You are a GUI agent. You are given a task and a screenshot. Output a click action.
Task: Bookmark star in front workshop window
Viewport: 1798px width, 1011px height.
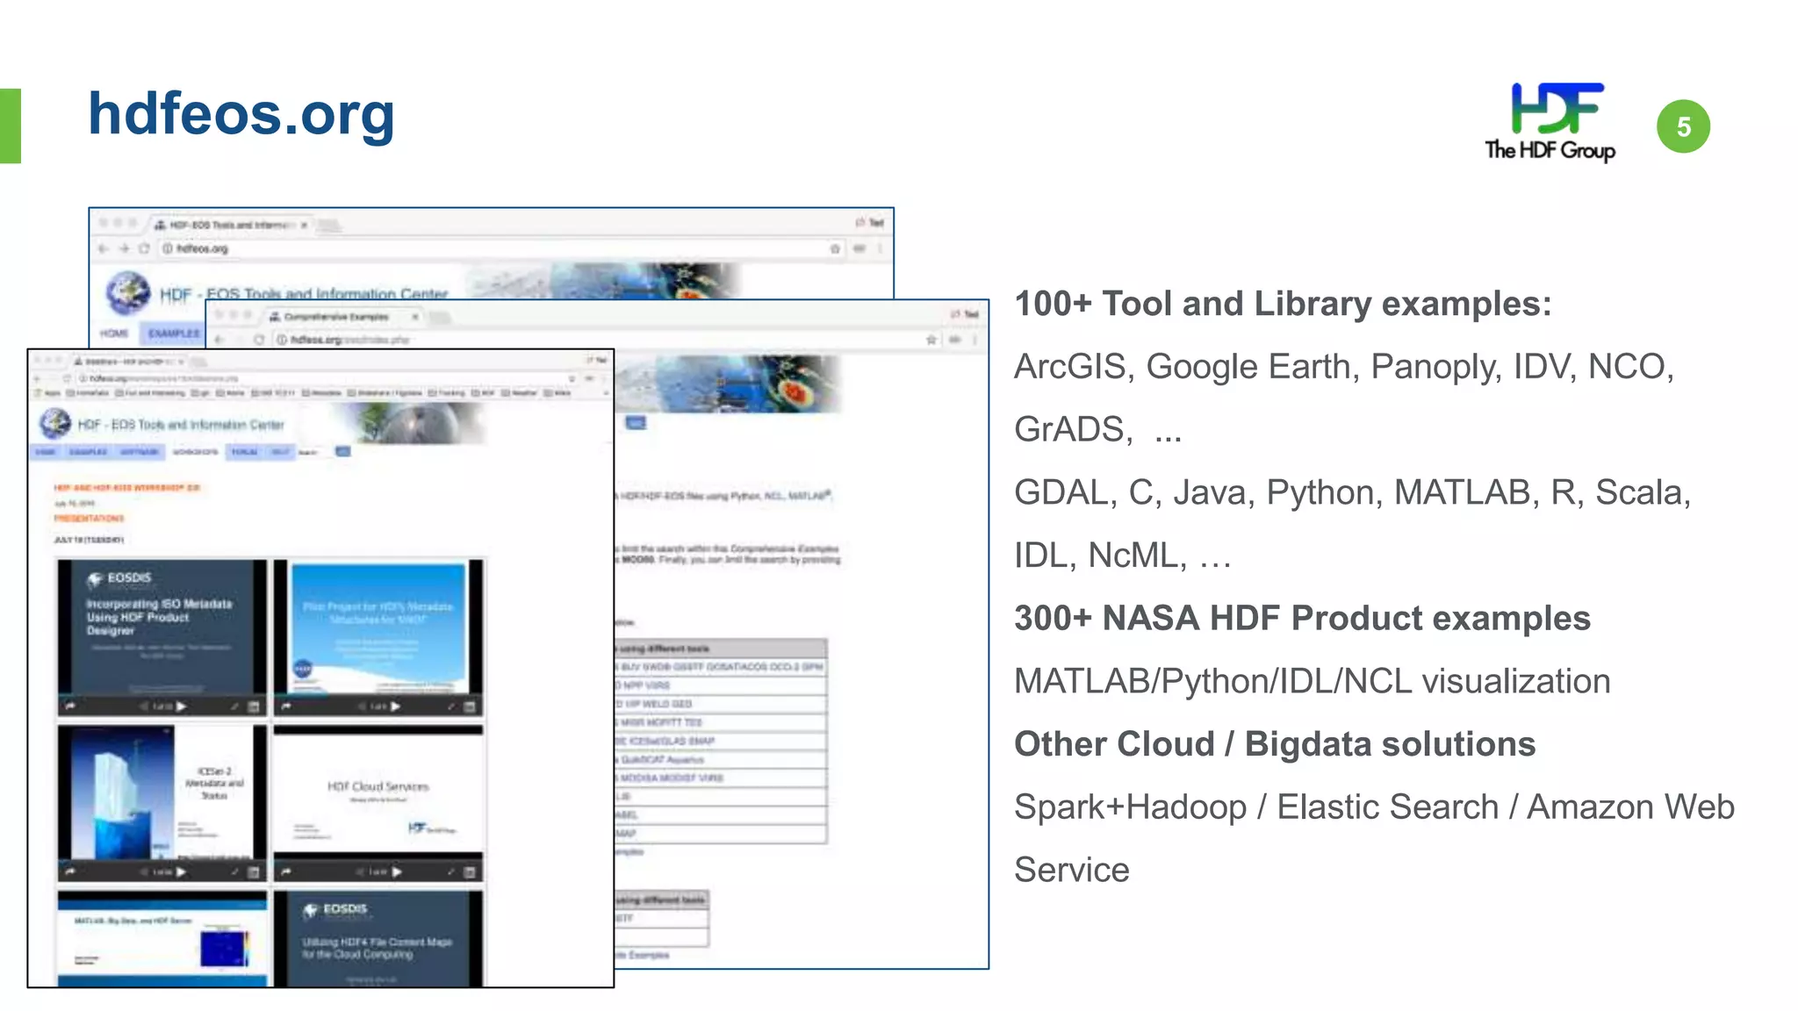[x=572, y=379]
